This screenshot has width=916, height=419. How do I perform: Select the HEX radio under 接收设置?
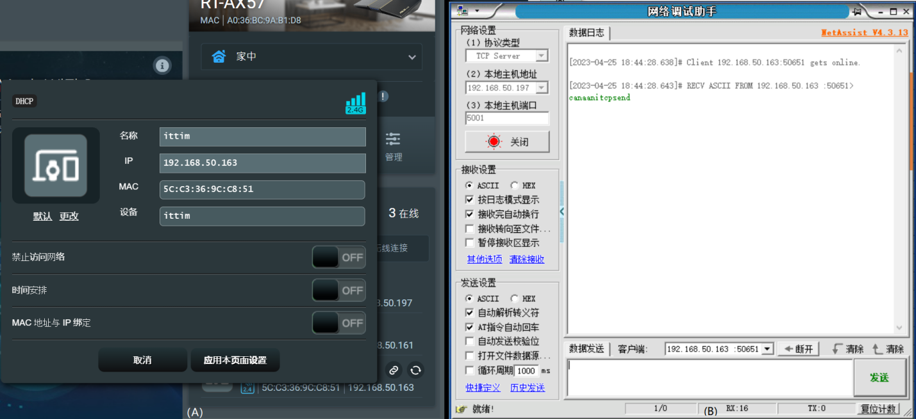(x=515, y=186)
